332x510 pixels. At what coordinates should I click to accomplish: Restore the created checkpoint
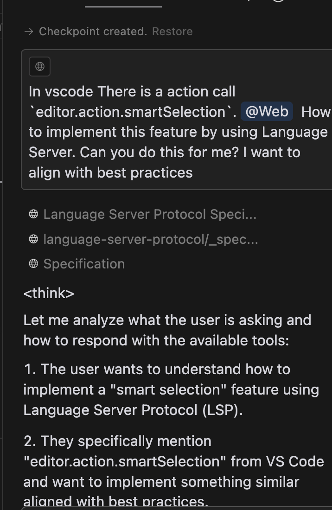point(172,32)
